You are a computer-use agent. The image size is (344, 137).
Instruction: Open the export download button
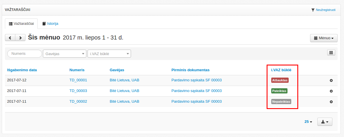[325, 122]
